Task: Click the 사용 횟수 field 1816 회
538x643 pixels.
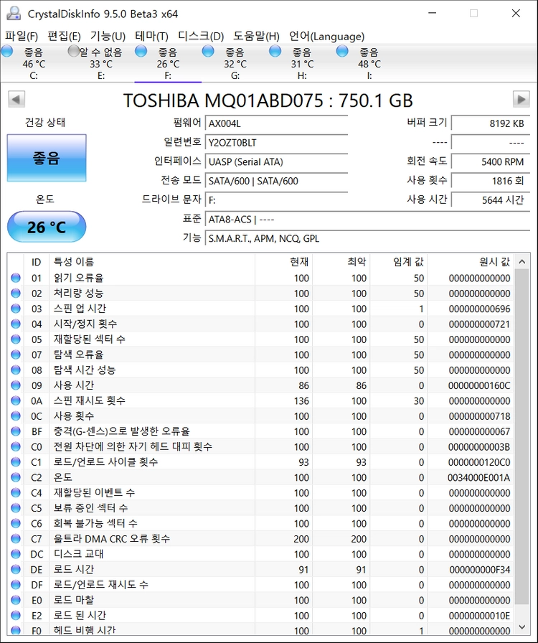Action: click(x=491, y=181)
